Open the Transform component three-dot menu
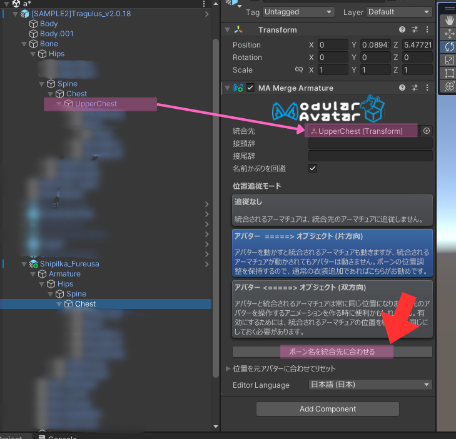456x439 pixels. [427, 30]
